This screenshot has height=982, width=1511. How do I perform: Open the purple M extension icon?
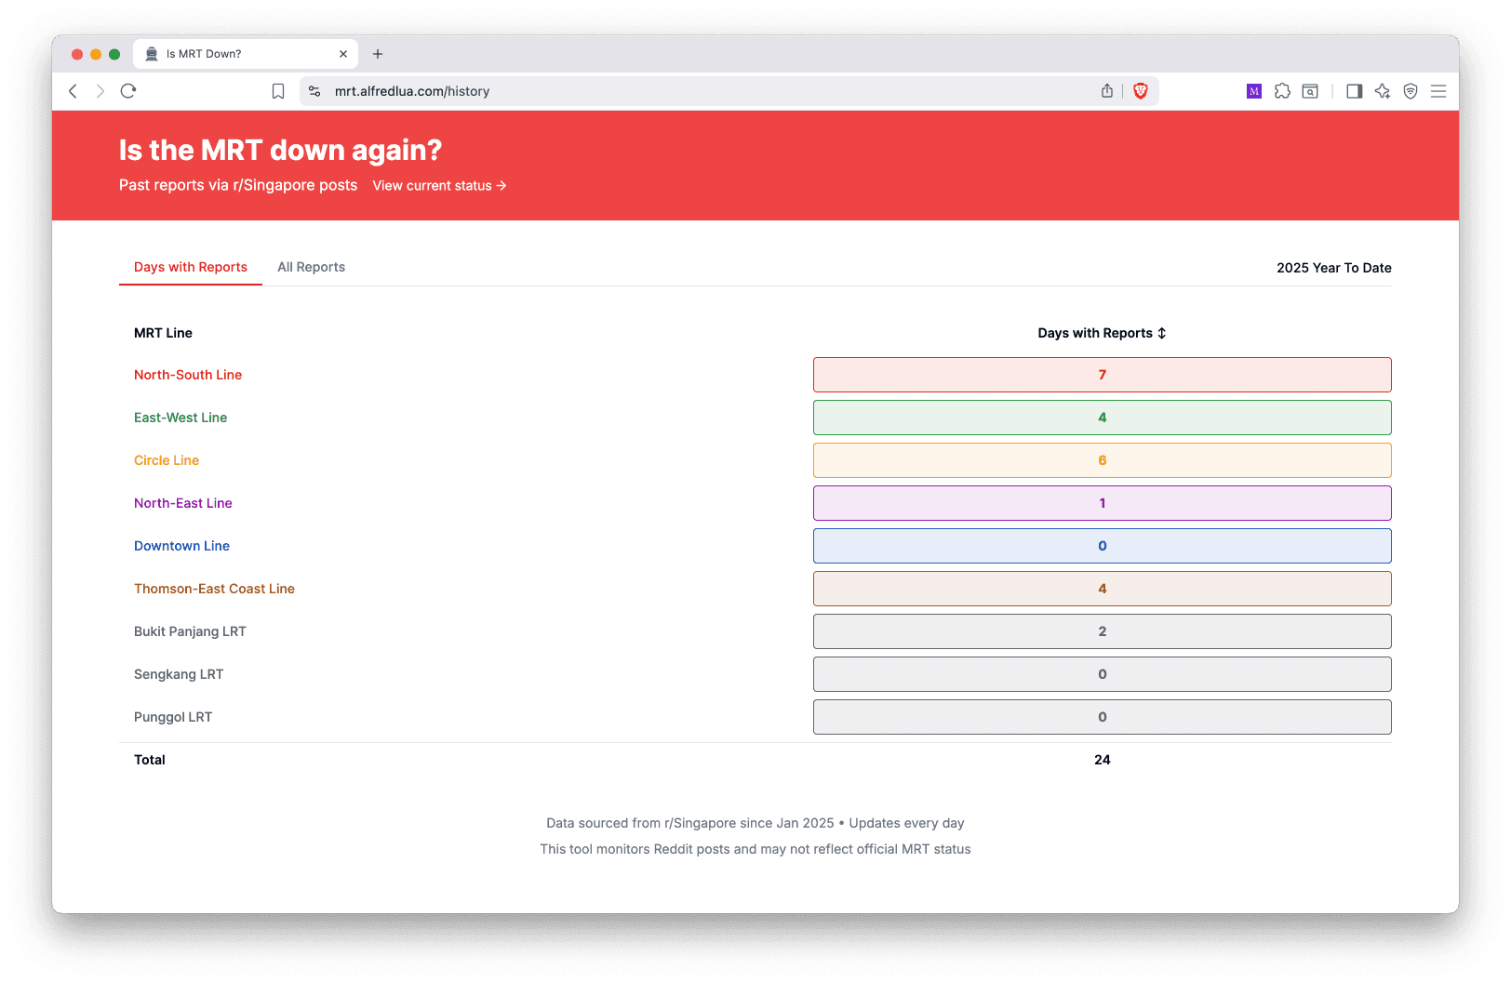pos(1254,91)
